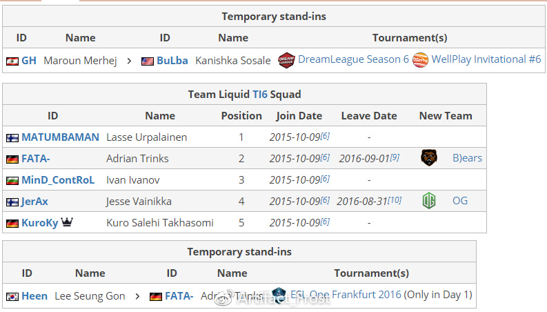Open reference [9] next to FATA- leave date
The image size is (547, 312).
coord(395,157)
